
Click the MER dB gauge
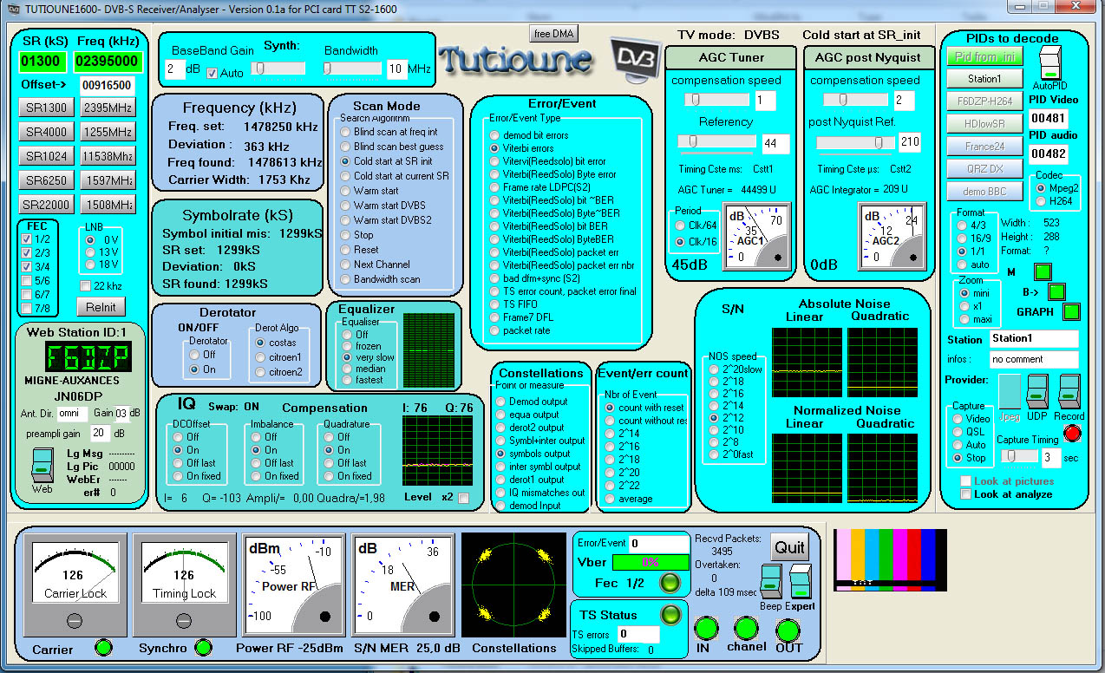pyautogui.click(x=403, y=585)
